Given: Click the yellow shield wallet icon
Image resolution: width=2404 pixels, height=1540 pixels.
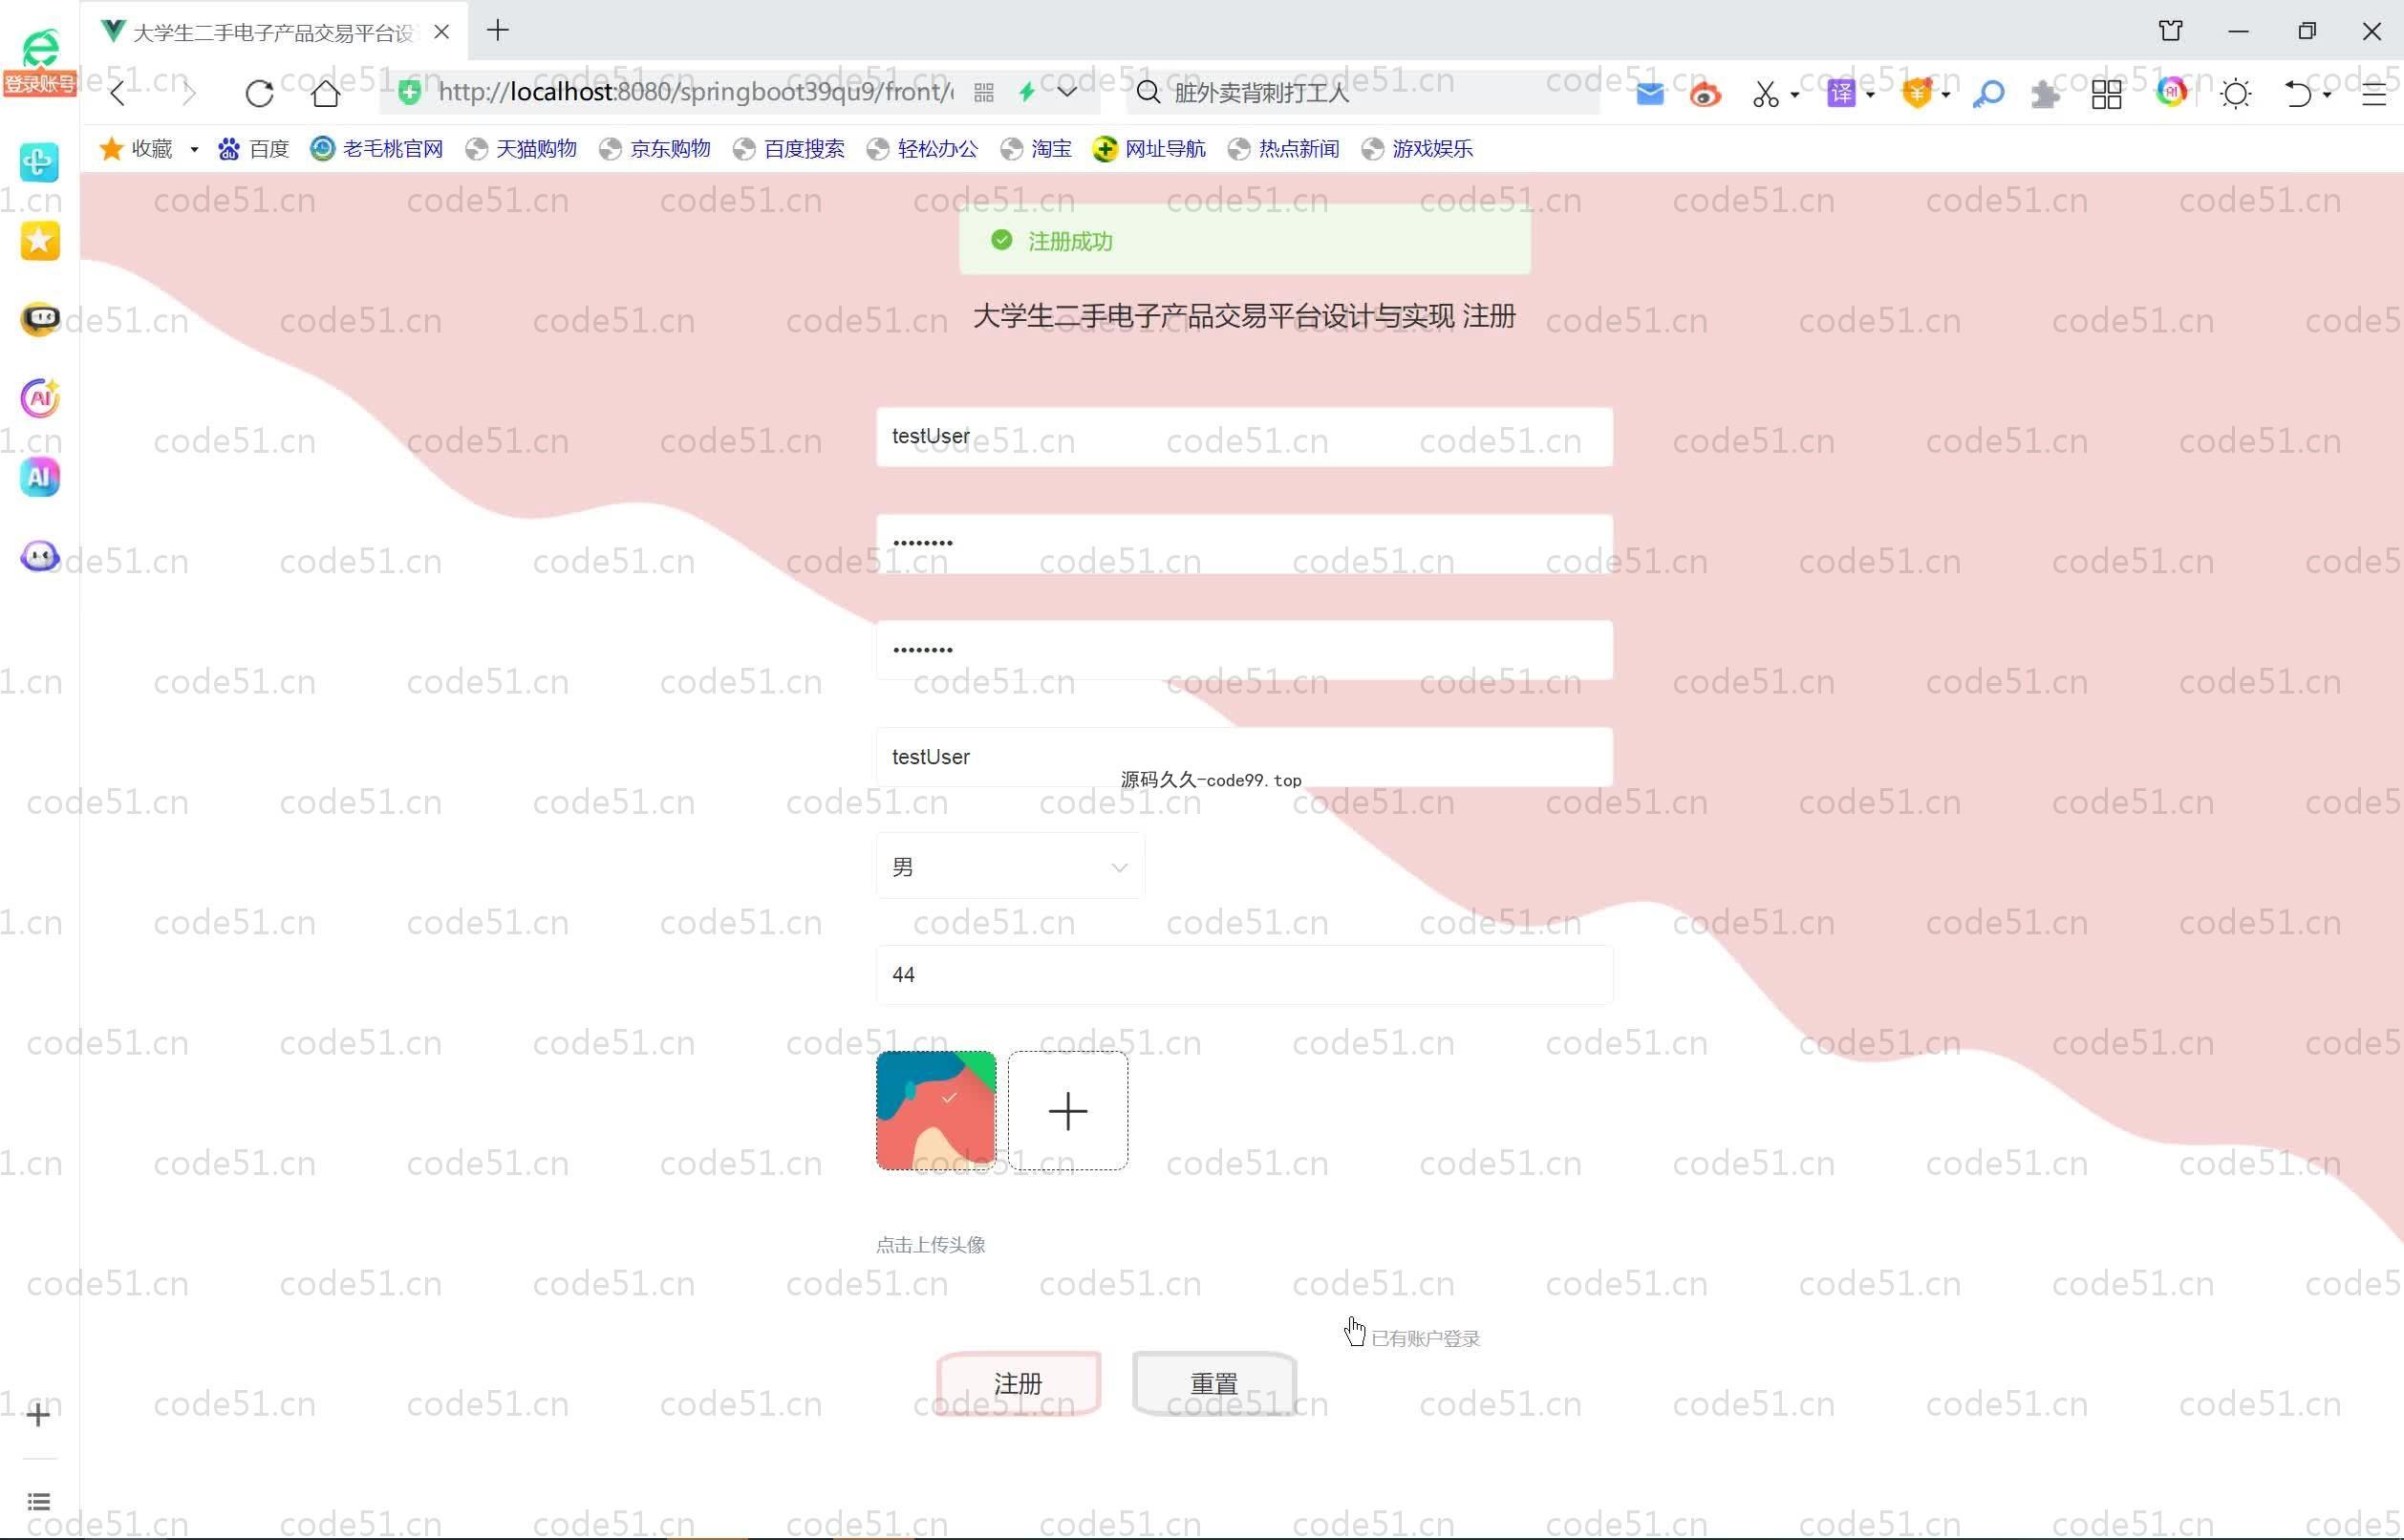Looking at the screenshot, I should (x=1917, y=94).
